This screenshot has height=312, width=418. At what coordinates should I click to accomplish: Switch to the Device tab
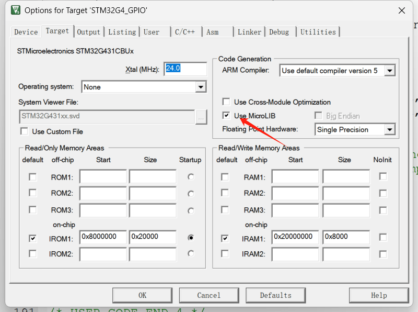[26, 32]
